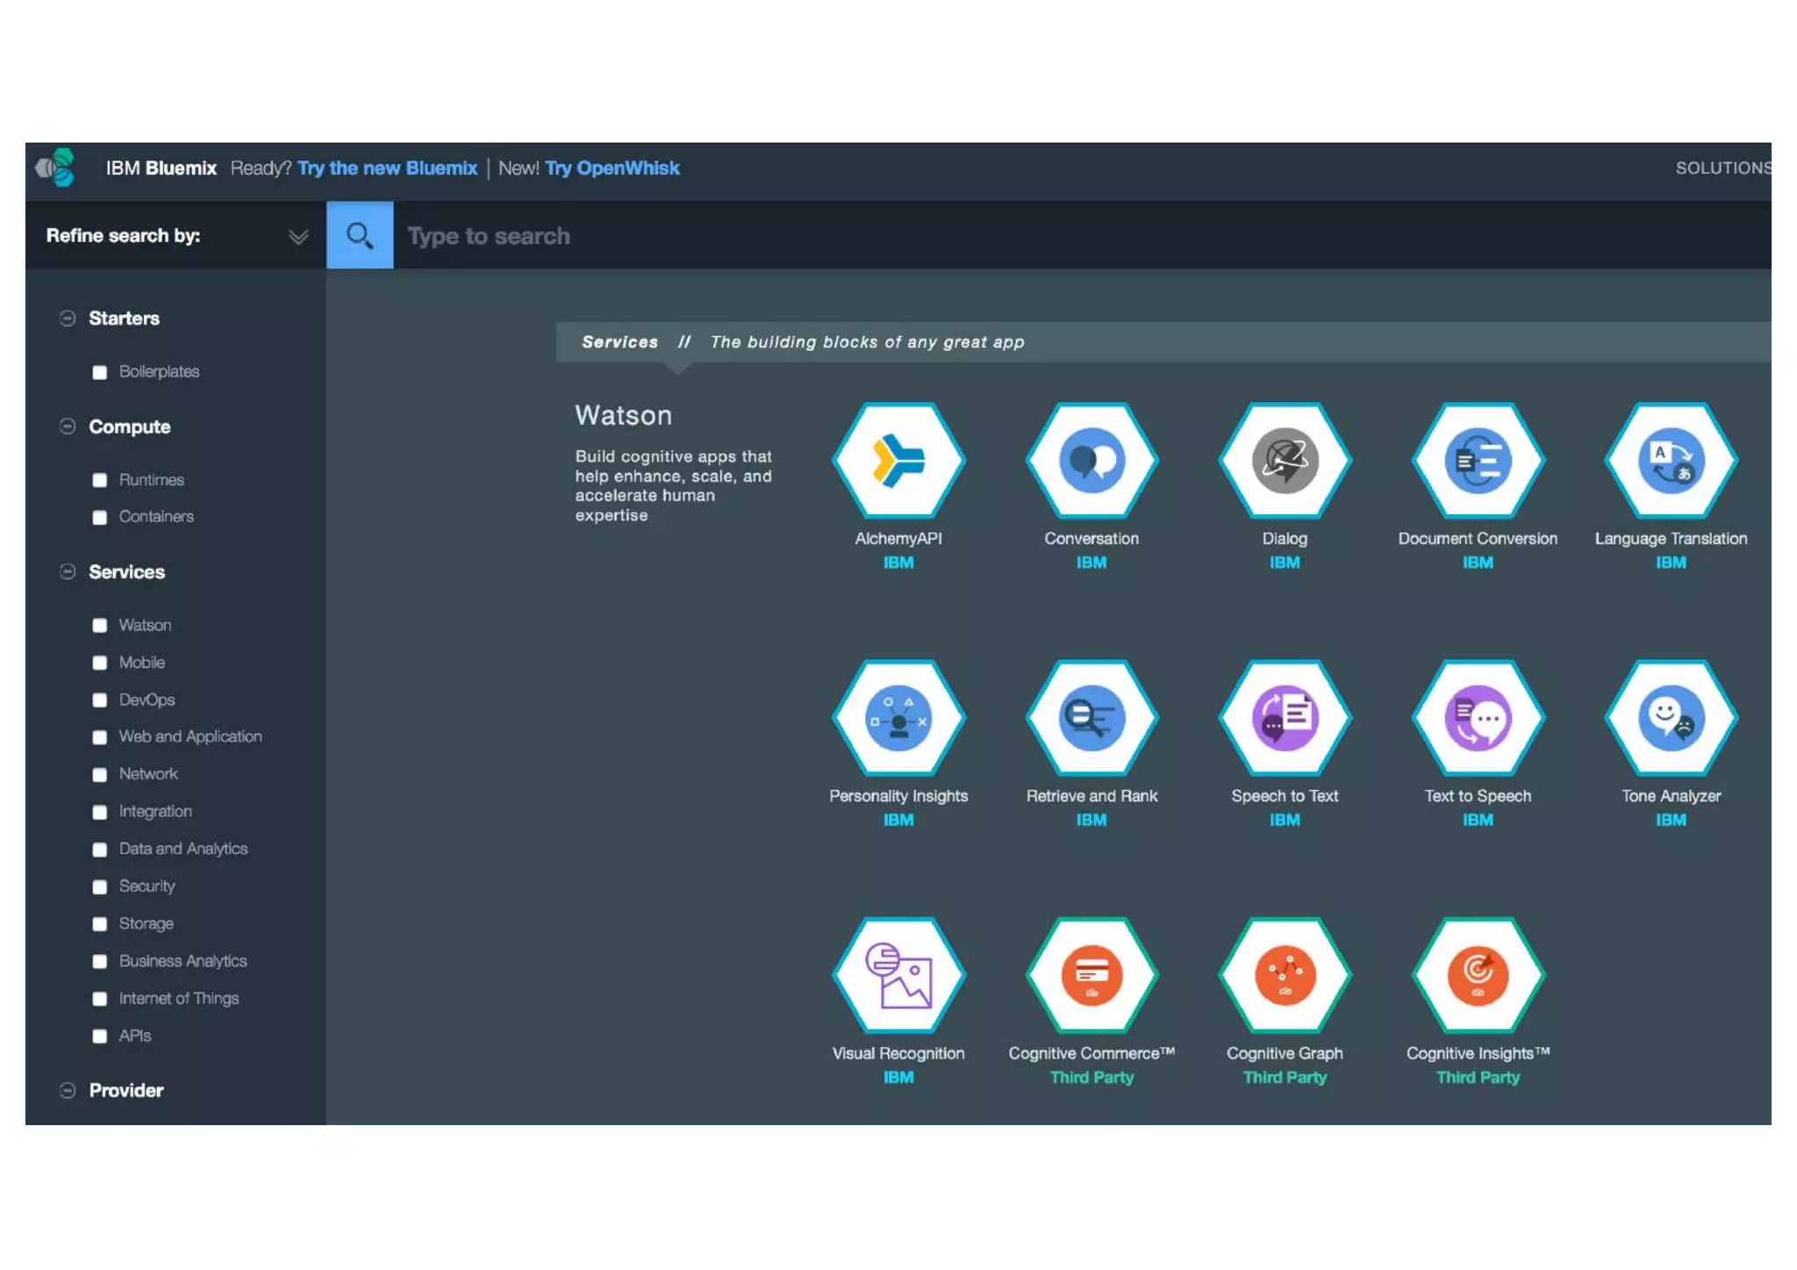Click the Document Conversion service icon
The height and width of the screenshot is (1270, 1797).
(1477, 460)
